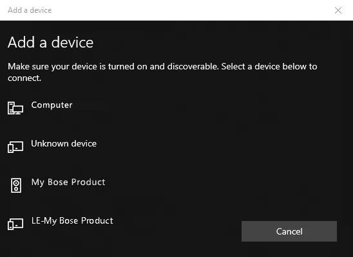Viewport: 353px width, 257px height.
Task: Click the speaker icon for My Bose Product
Action: coord(16,186)
